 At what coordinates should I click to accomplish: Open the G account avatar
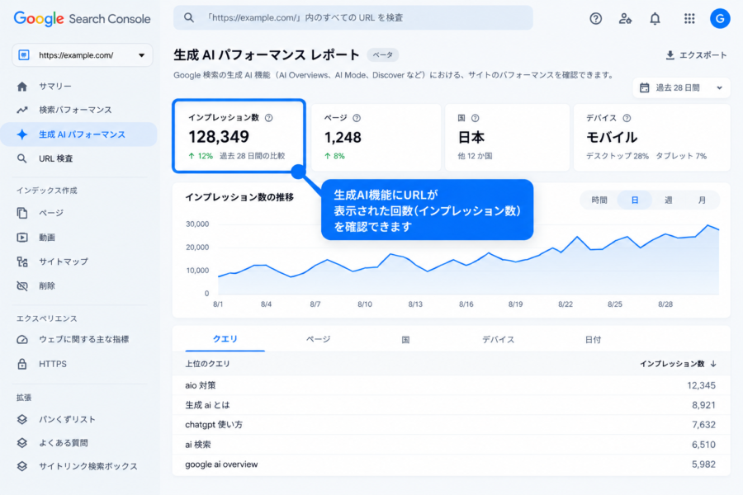pos(719,18)
